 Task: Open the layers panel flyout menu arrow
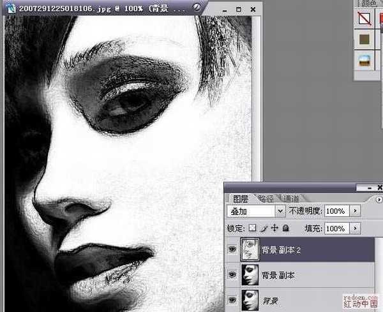pos(379,200)
